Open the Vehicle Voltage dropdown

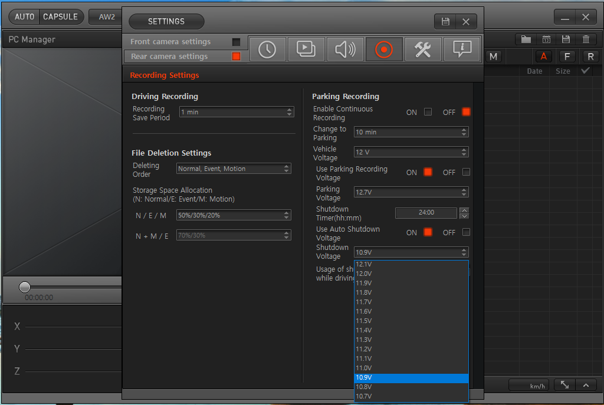coord(411,152)
